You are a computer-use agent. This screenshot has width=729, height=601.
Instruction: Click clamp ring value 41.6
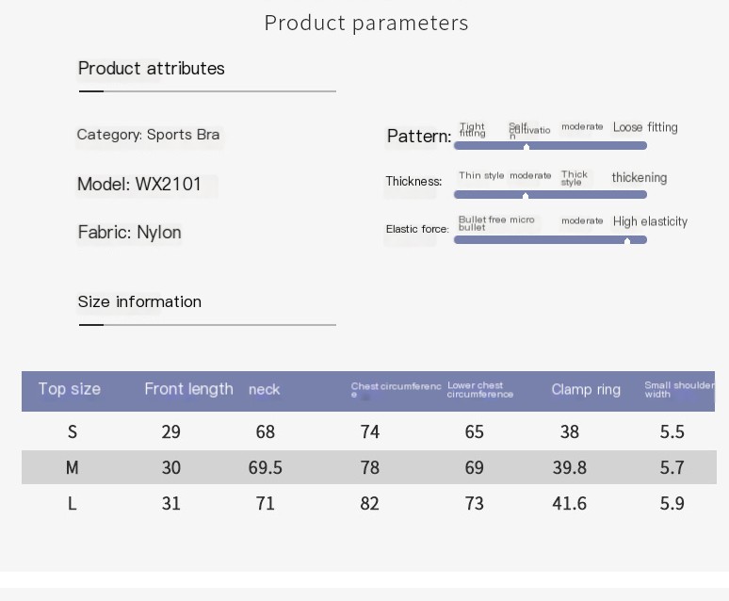pos(570,503)
